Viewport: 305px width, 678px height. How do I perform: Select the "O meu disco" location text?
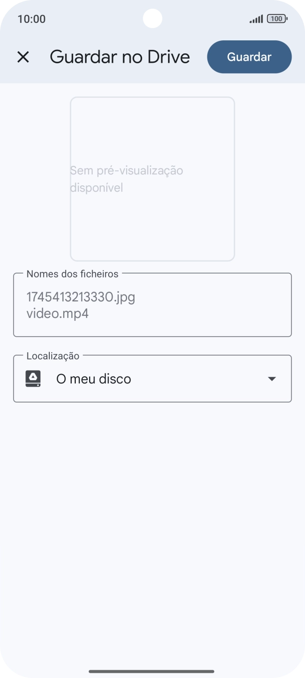[94, 379]
